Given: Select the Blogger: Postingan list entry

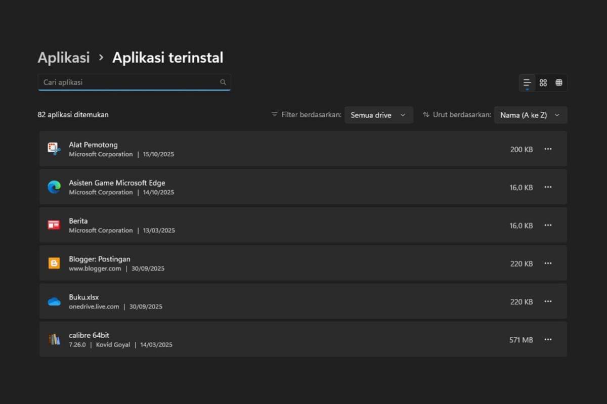Looking at the screenshot, I should tap(283, 263).
